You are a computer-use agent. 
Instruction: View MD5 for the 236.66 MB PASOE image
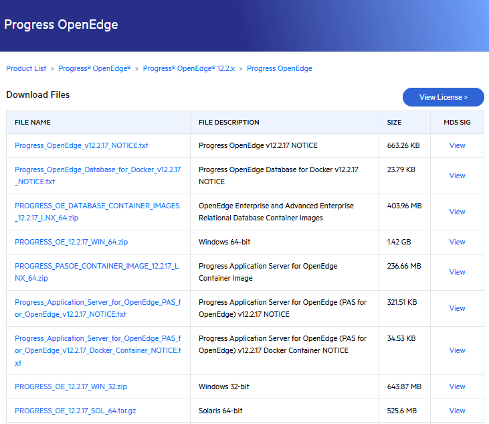pos(457,272)
